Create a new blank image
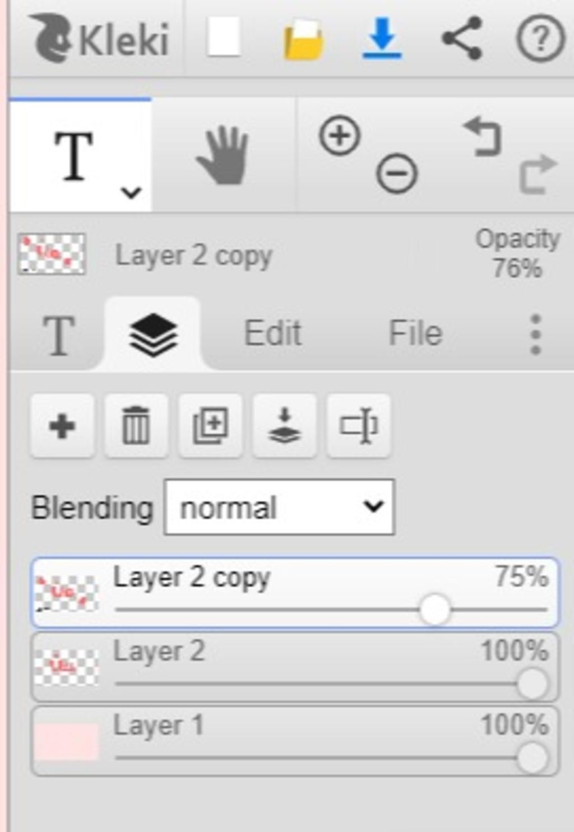Image resolution: width=574 pixels, height=832 pixels. coord(224,37)
